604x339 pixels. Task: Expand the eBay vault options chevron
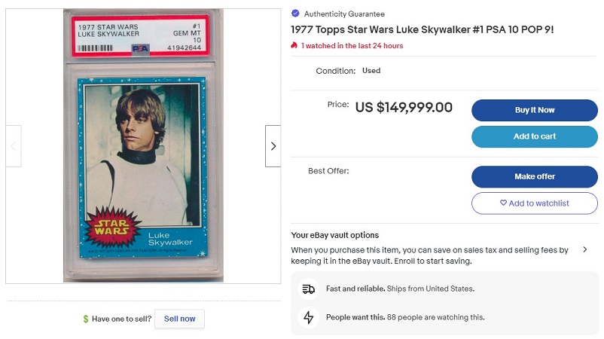(x=585, y=249)
